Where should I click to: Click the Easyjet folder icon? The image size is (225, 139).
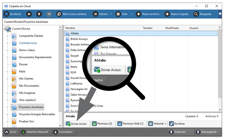tap(67, 56)
